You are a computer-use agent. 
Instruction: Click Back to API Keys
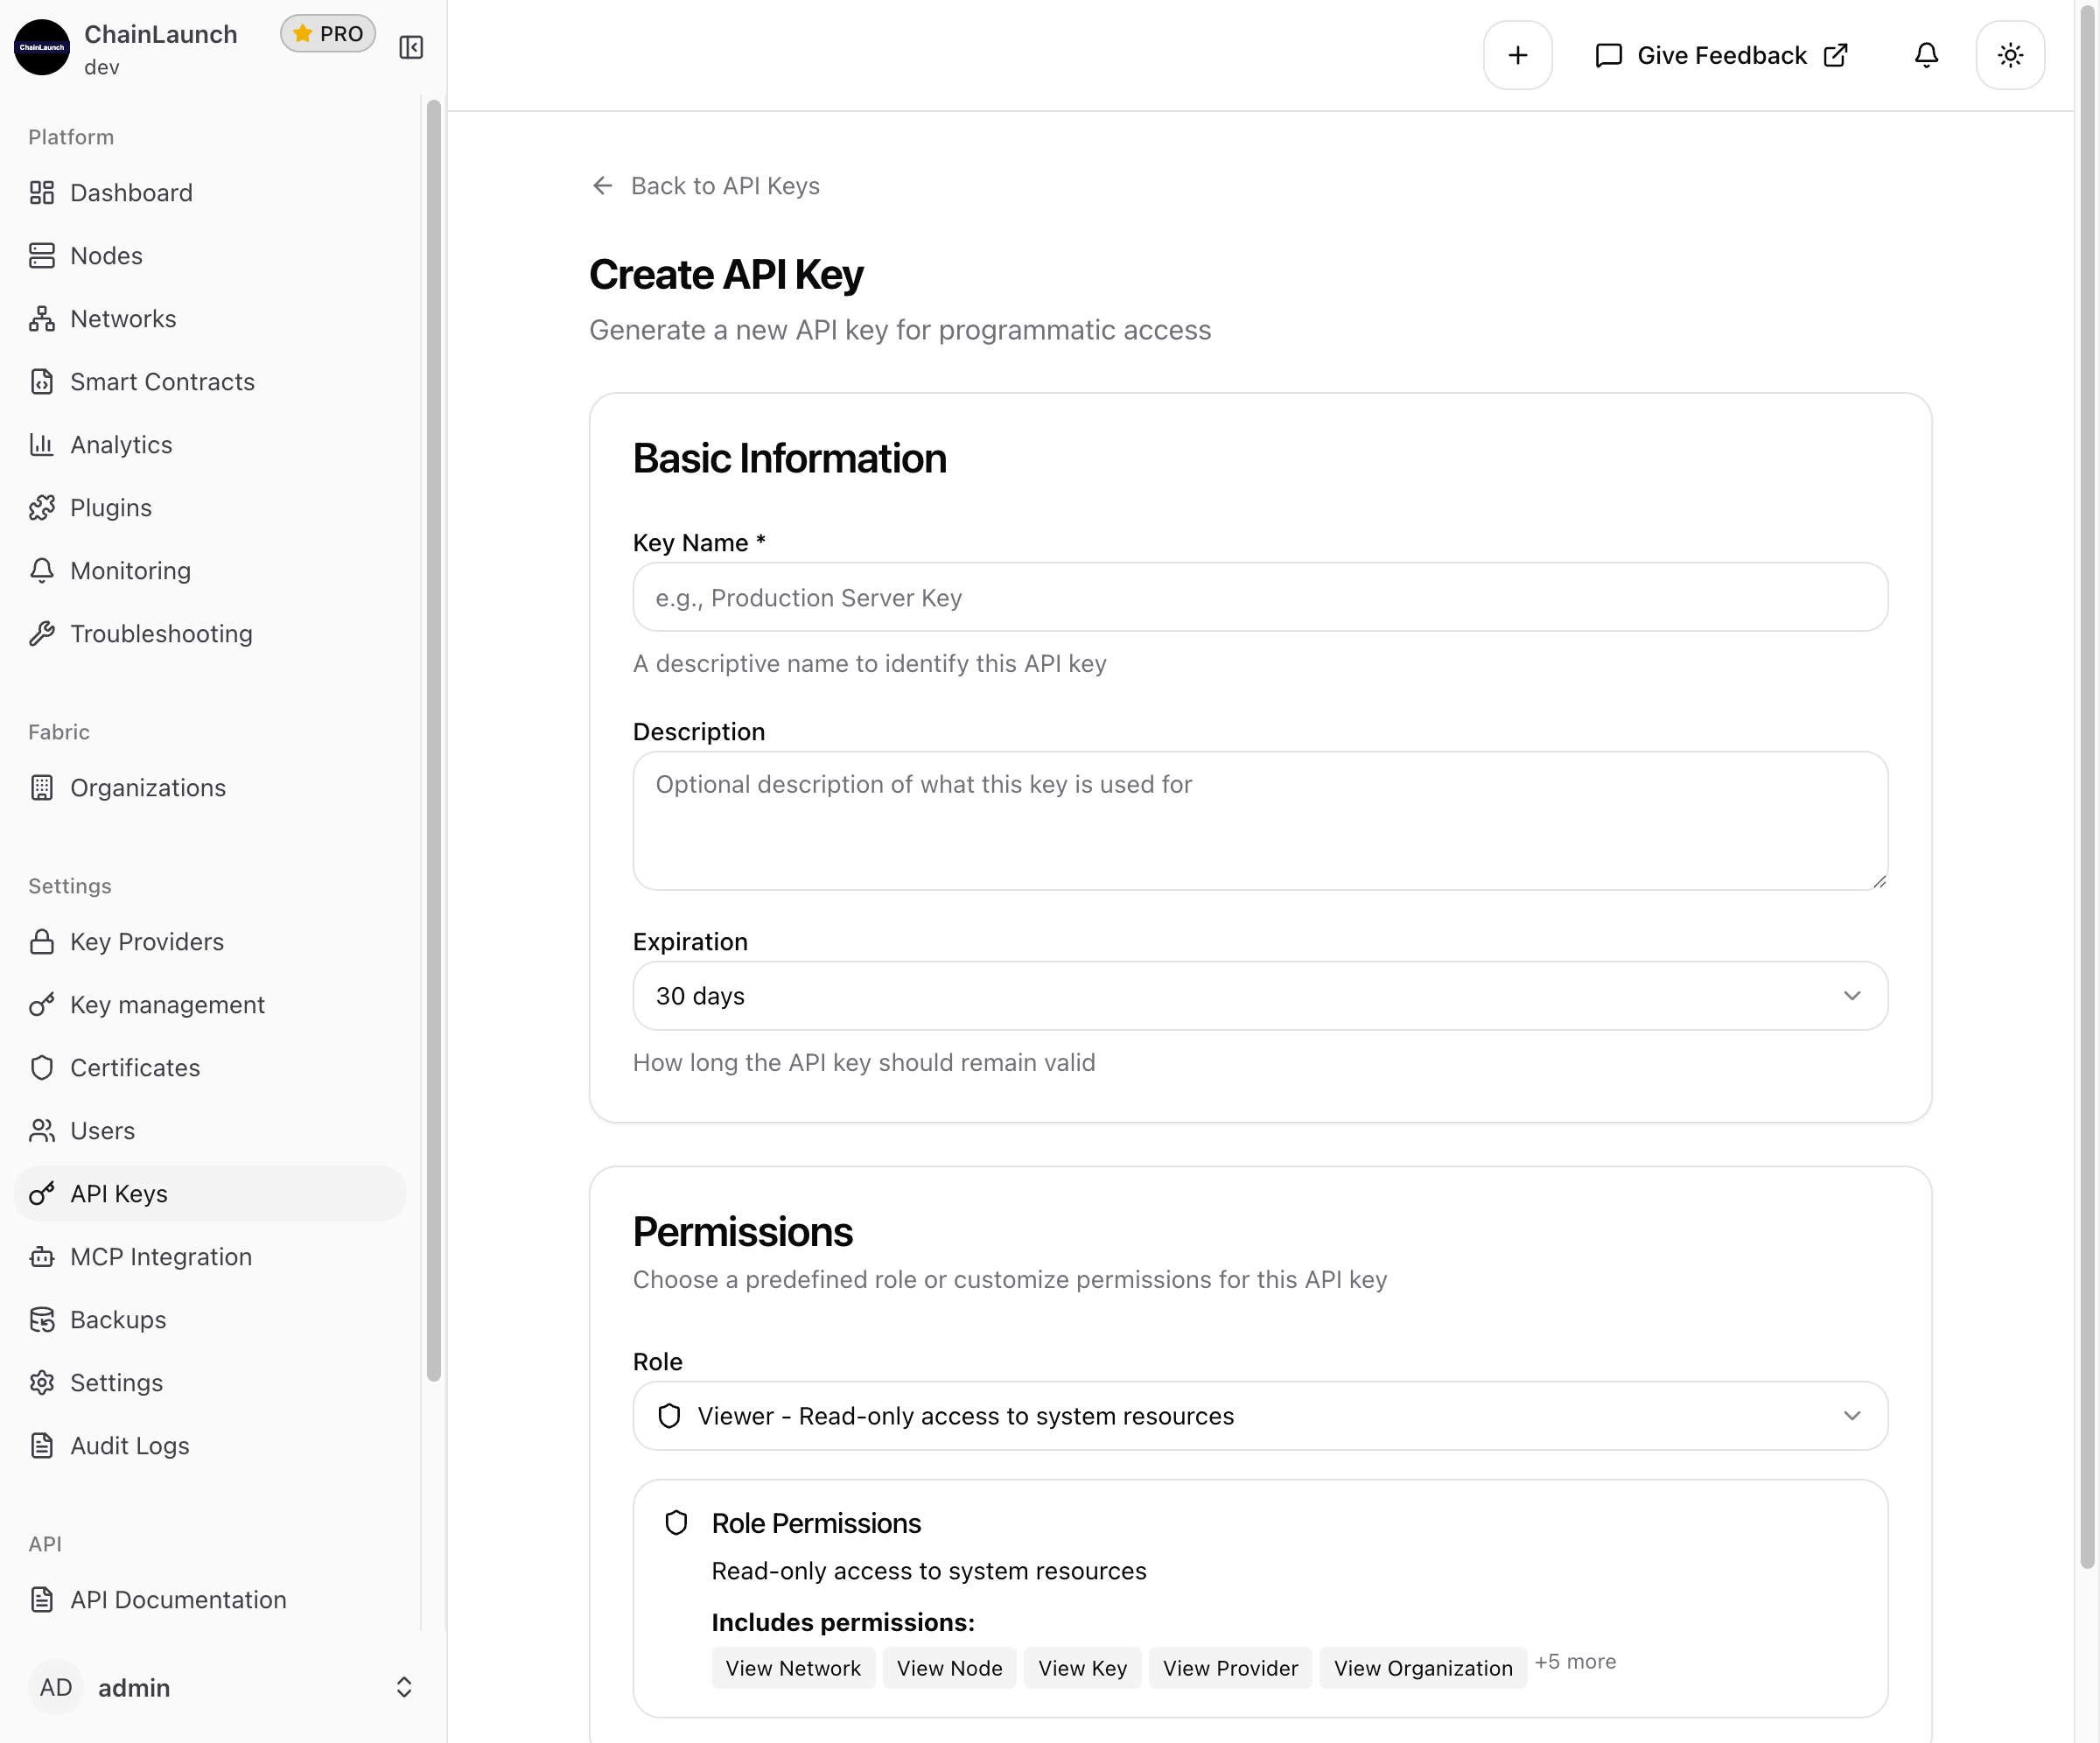[x=705, y=185]
